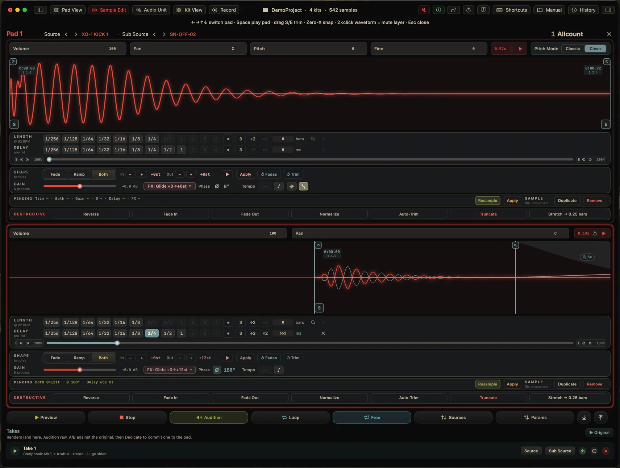Play Take 1 in the Takes list

click(x=15, y=451)
